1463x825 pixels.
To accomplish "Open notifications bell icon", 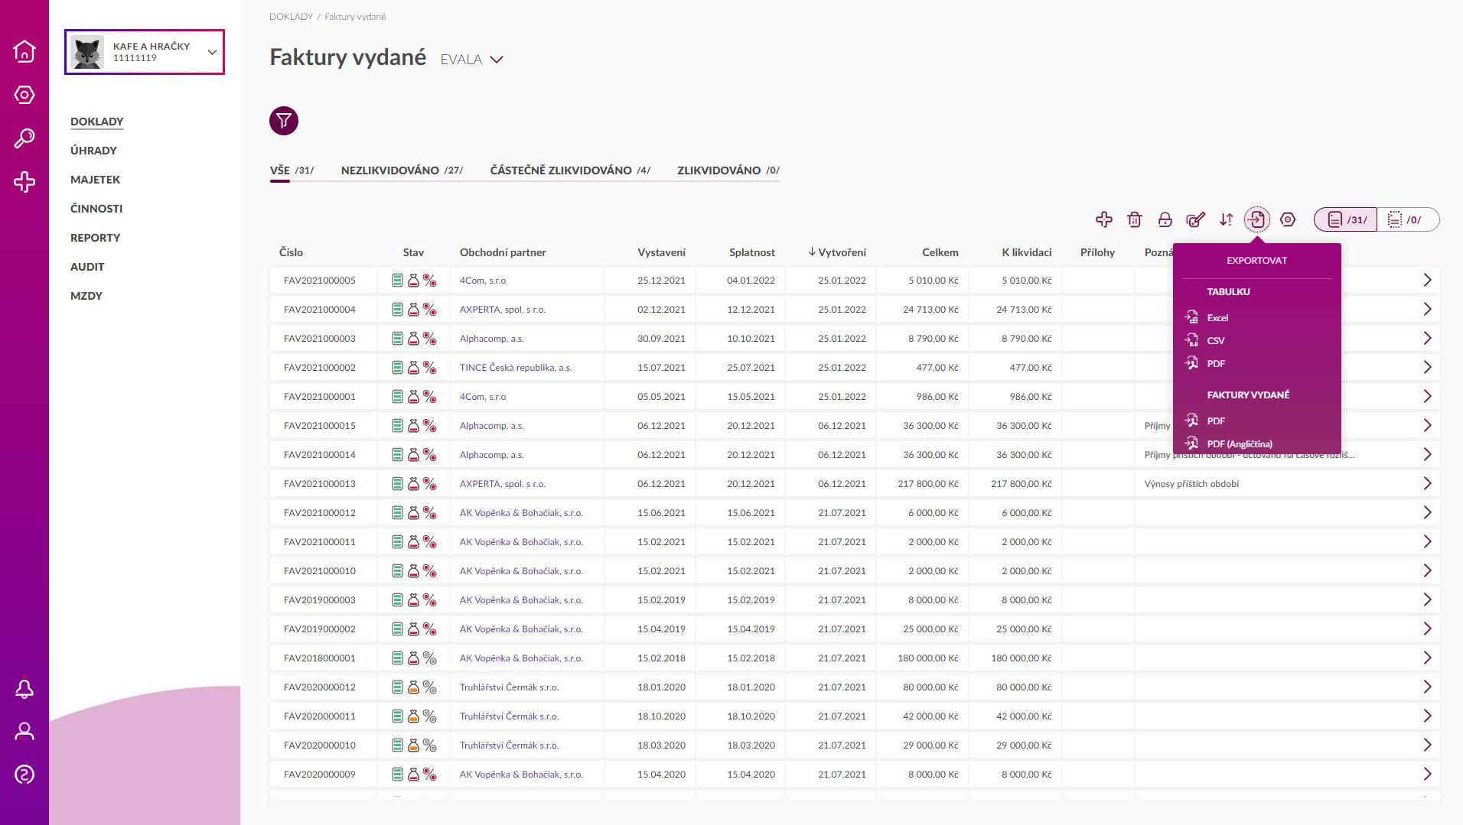I will [x=24, y=689].
